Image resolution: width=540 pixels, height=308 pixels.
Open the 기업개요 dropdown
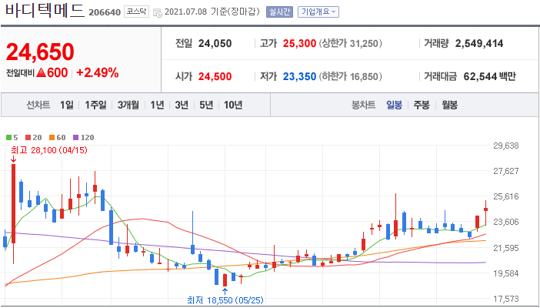318,12
